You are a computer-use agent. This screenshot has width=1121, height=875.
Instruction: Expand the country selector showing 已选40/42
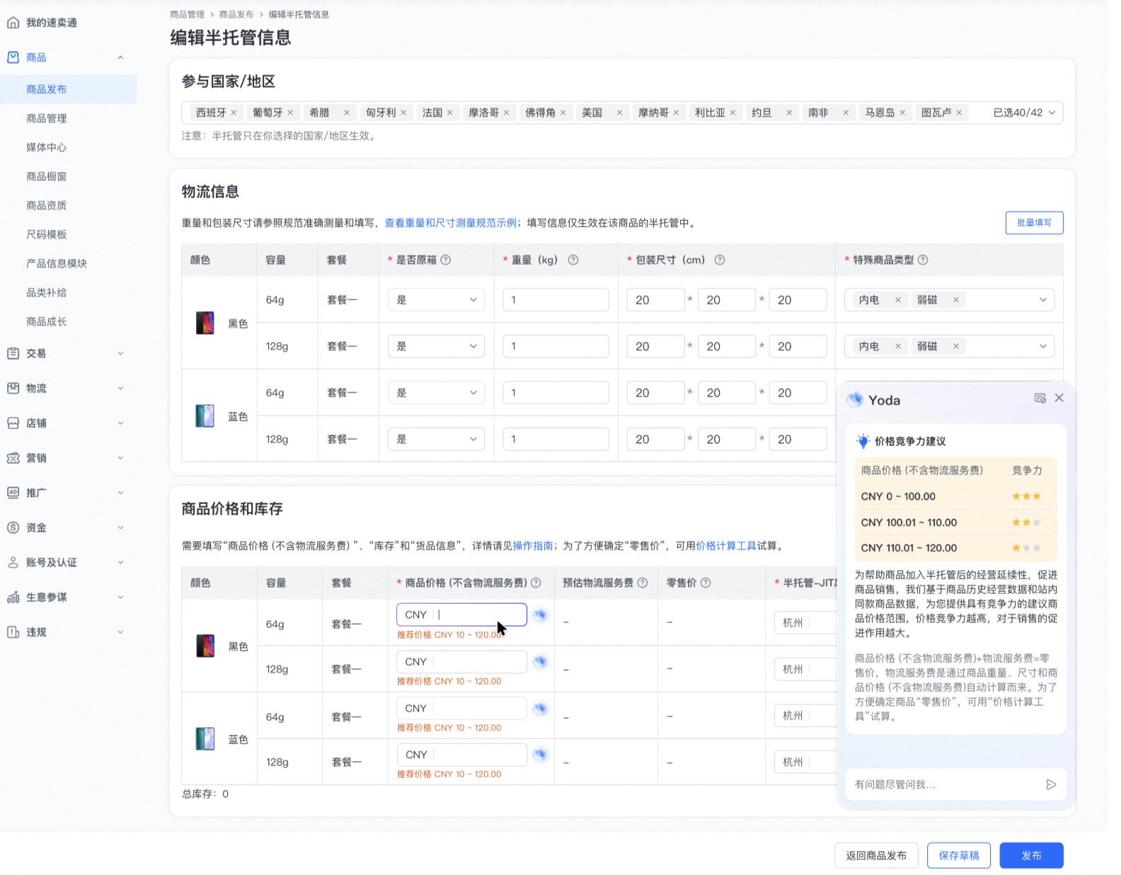1052,113
